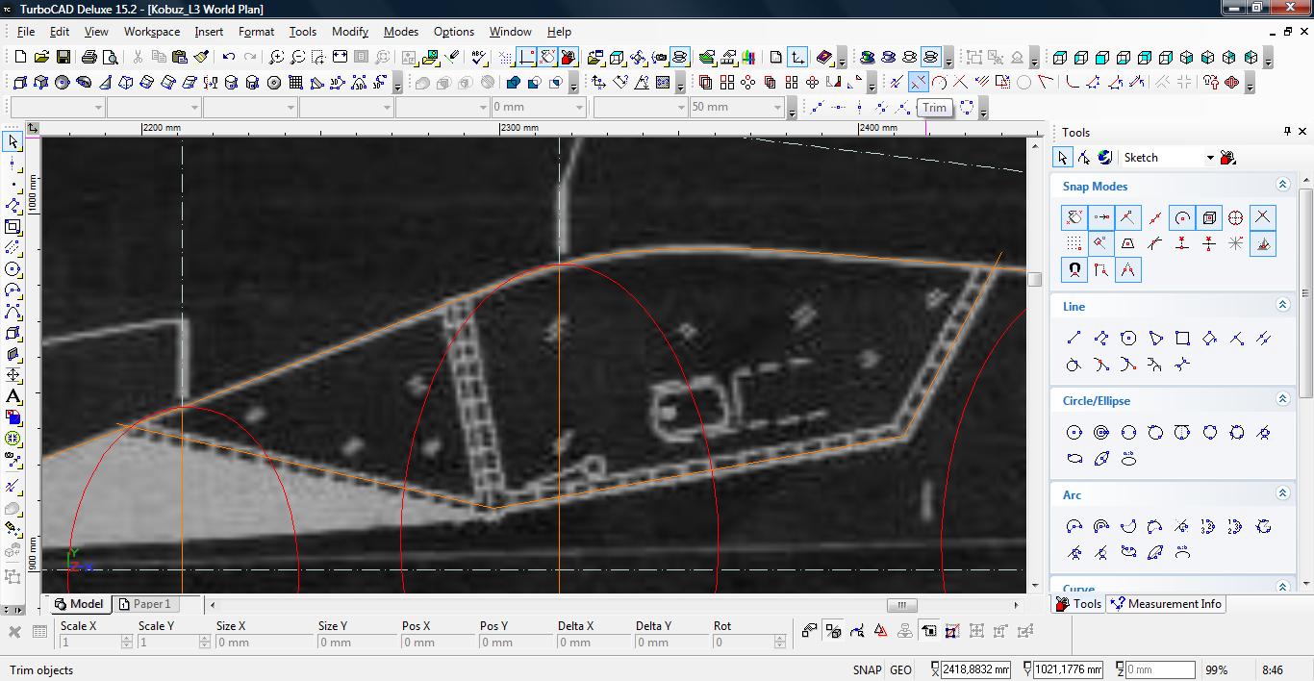Switch to the Measurement Info tab

(1165, 604)
